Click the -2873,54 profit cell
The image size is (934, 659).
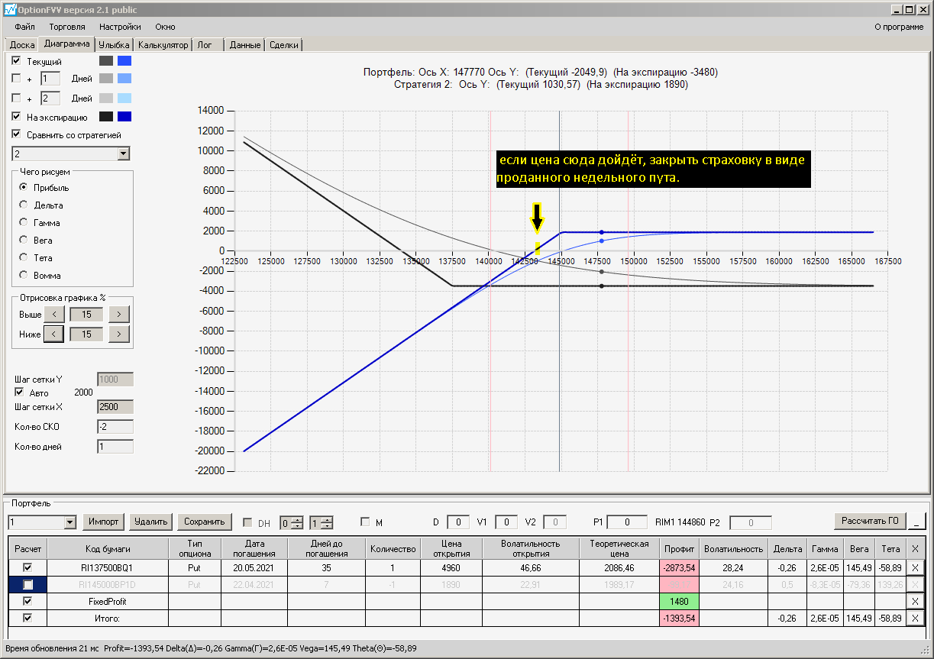(x=679, y=567)
